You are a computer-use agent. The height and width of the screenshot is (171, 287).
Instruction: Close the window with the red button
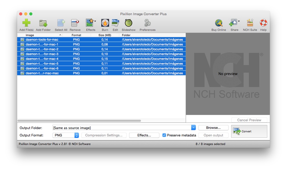pyautogui.click(x=21, y=14)
